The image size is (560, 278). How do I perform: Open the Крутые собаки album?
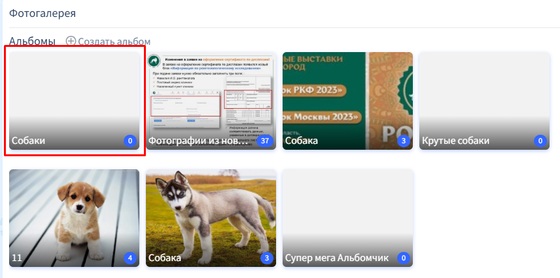click(484, 101)
